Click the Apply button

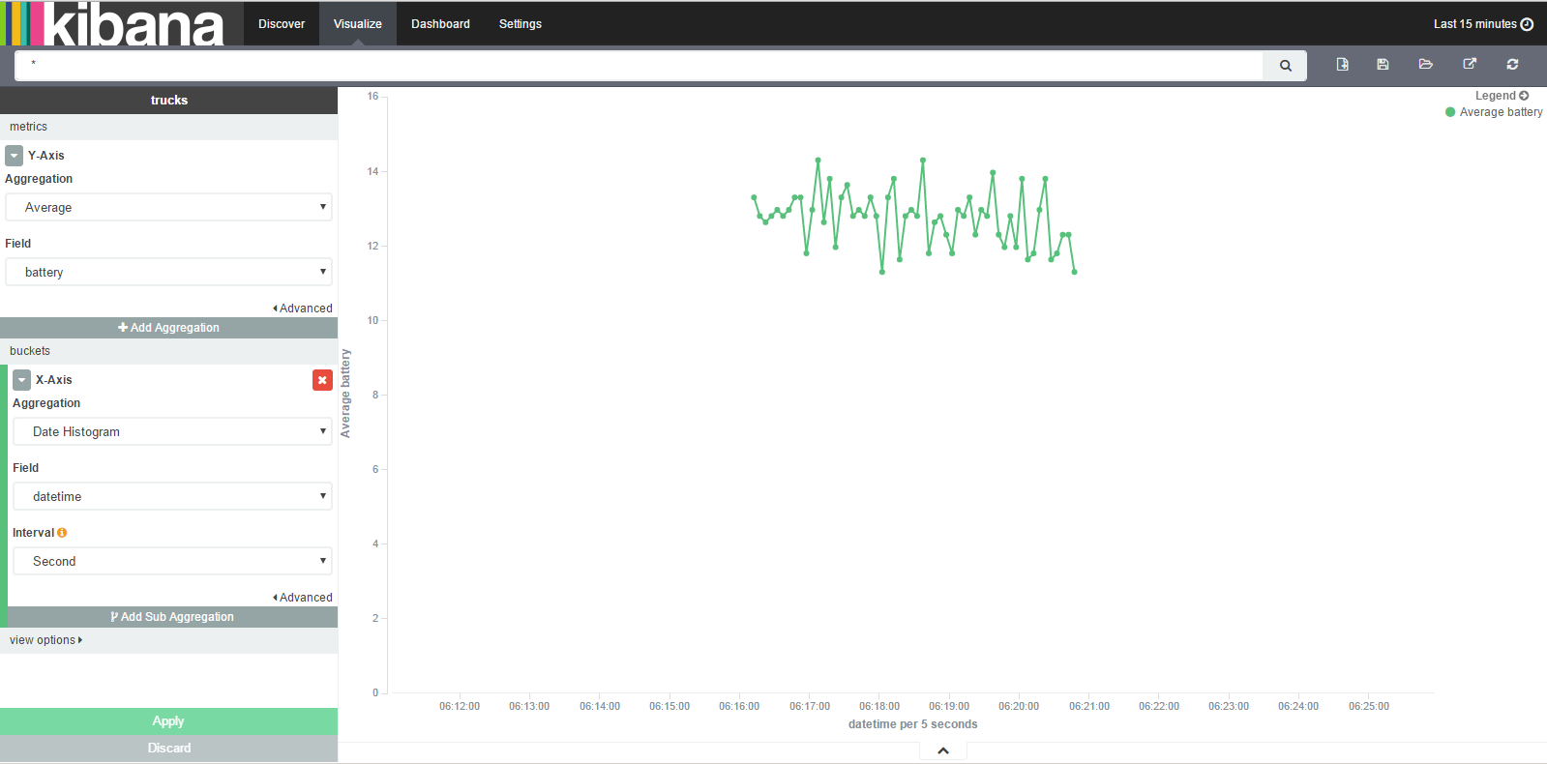coord(168,721)
